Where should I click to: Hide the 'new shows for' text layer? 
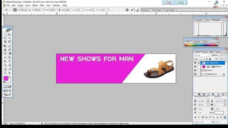point(195,63)
